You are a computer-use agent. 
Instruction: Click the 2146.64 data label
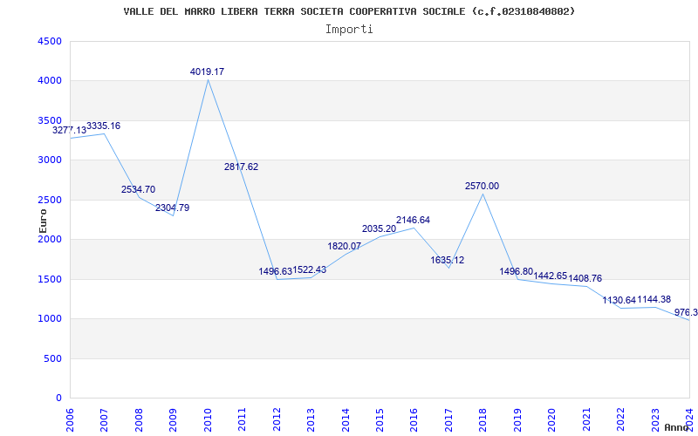tap(413, 221)
